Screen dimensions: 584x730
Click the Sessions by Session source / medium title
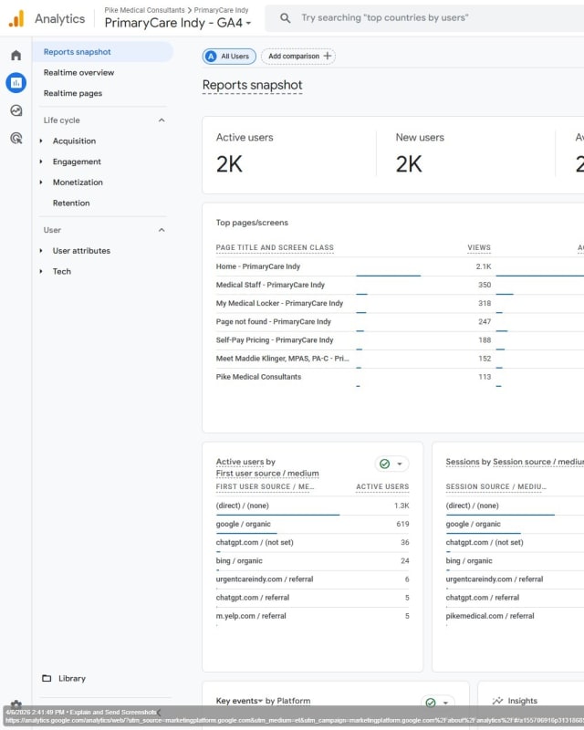pos(515,462)
